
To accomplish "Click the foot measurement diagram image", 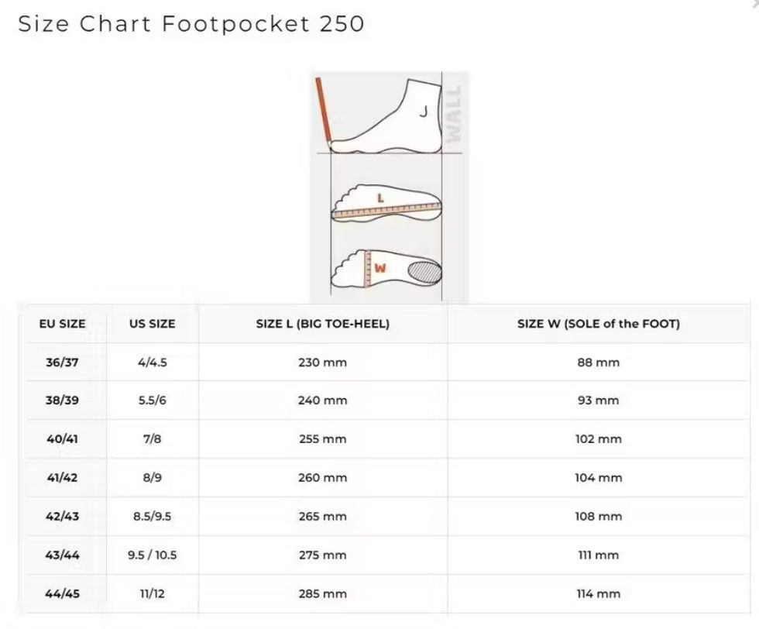I will [x=389, y=187].
